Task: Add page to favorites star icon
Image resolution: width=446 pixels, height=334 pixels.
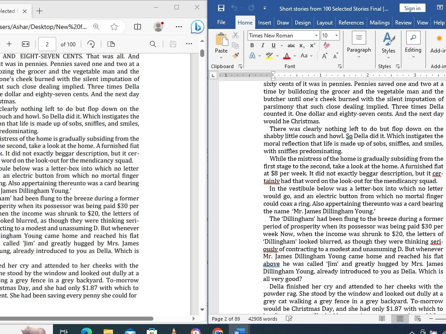Action: click(114, 27)
